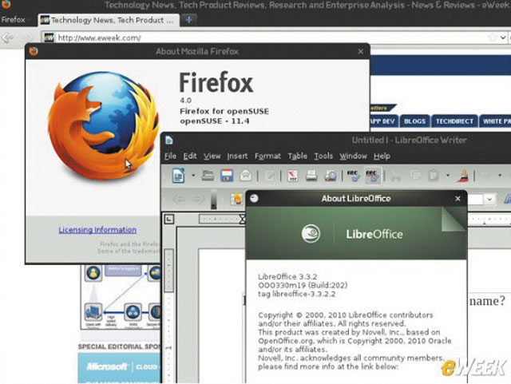Open the New Document dropdown arrow
This screenshot has height=384, width=511.
tap(193, 176)
